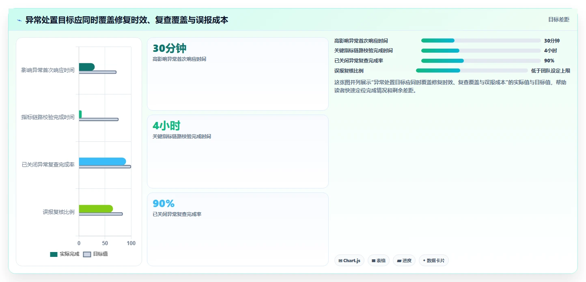Click the blue actual bar for 复查完成率
This screenshot has height=282, width=586.
pos(102,161)
